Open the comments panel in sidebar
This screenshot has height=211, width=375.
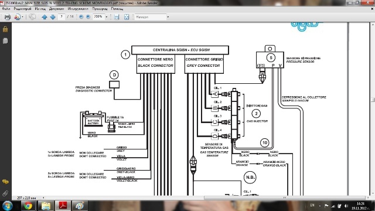(x=5, y=182)
